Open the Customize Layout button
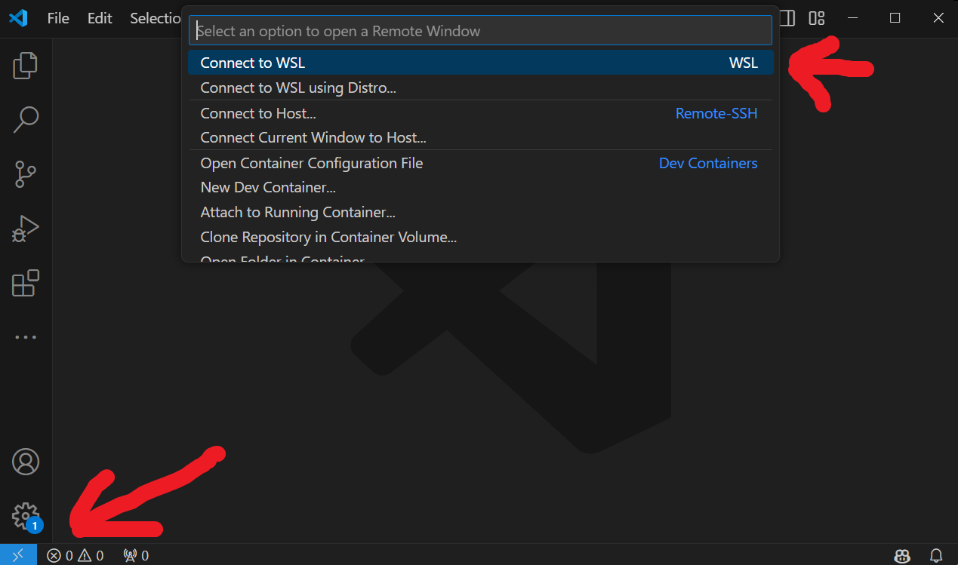The width and height of the screenshot is (958, 565). click(817, 18)
